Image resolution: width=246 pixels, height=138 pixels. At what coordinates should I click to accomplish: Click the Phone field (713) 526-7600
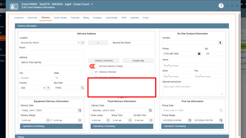[x=179, y=54]
